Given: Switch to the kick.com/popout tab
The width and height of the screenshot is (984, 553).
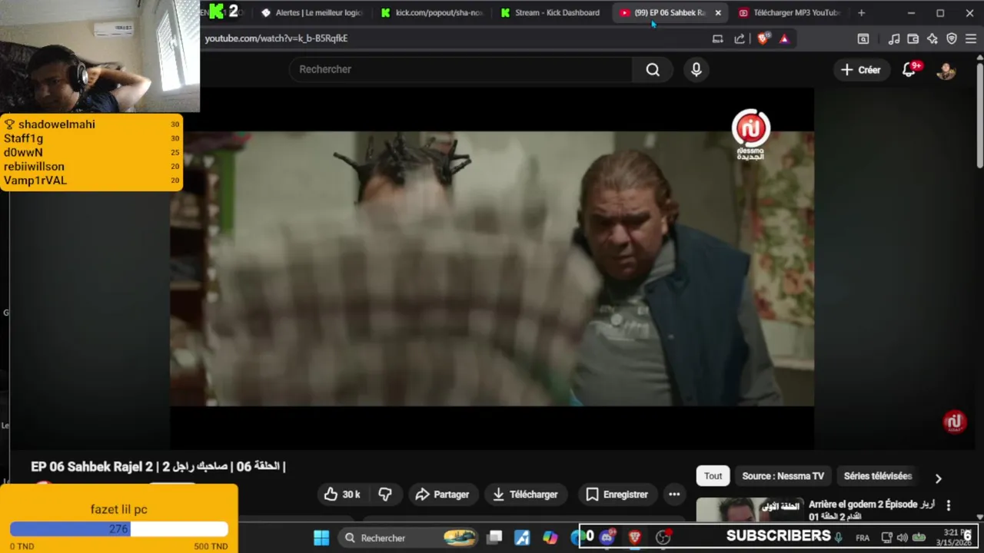Looking at the screenshot, I should [x=432, y=13].
